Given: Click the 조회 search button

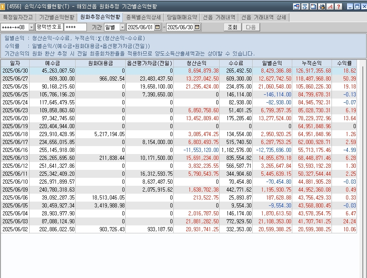Looking at the screenshot, I should tap(233, 27).
